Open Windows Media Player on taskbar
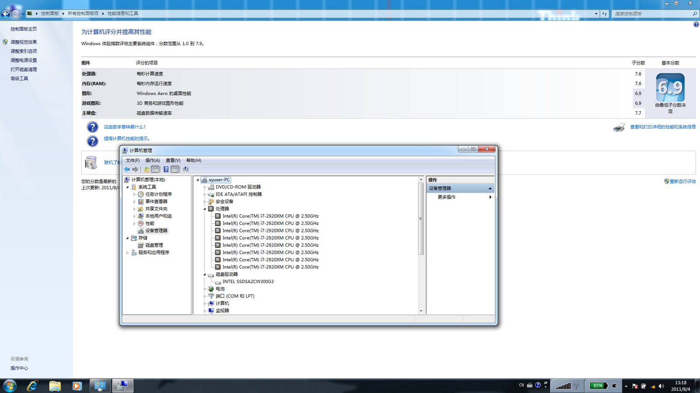Screen dimensions: 700x393 coord(77,386)
